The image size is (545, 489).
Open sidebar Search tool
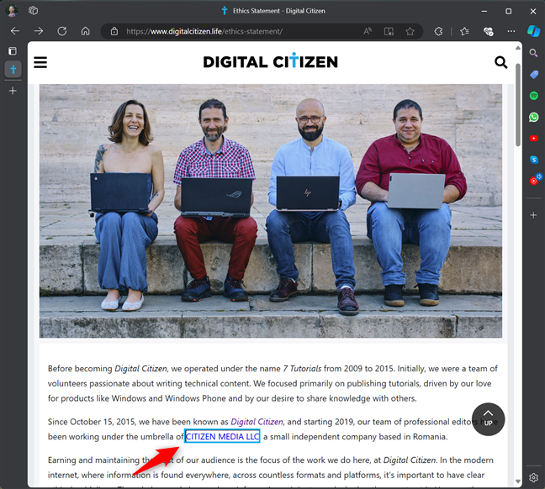[533, 53]
